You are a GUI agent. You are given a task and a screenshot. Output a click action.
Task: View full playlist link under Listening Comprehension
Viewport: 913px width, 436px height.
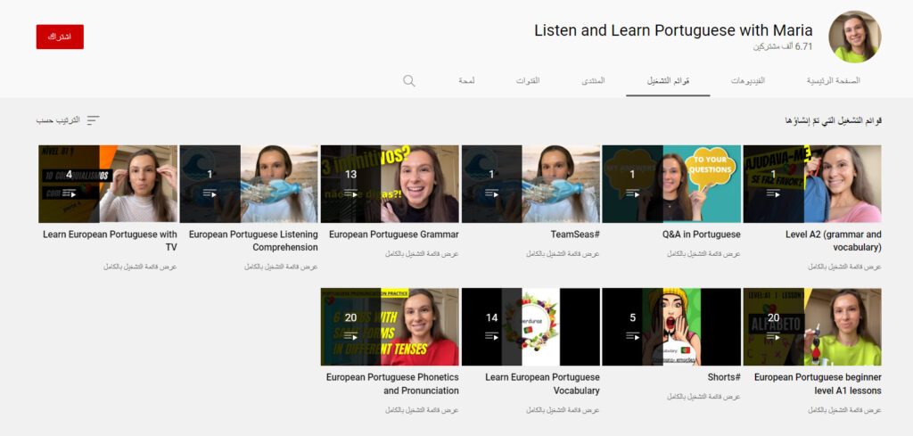281,267
